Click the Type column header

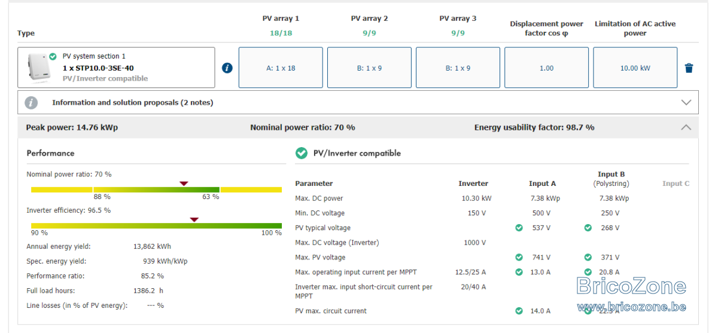(x=26, y=33)
